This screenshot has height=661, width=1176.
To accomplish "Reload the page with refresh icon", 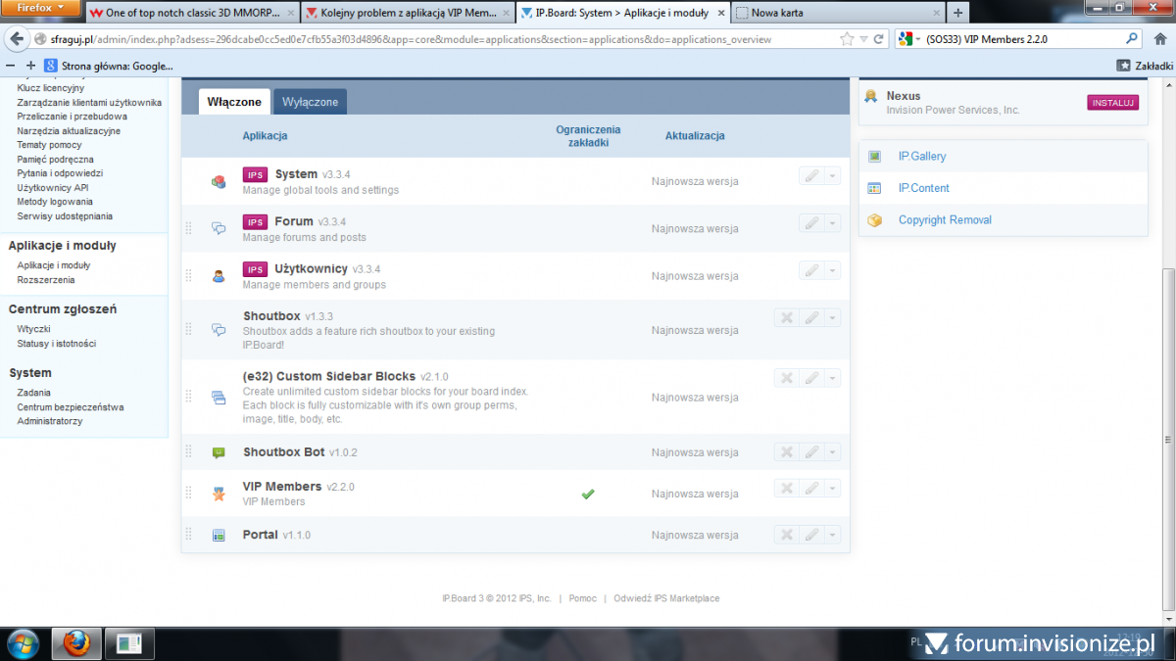I will 879,39.
